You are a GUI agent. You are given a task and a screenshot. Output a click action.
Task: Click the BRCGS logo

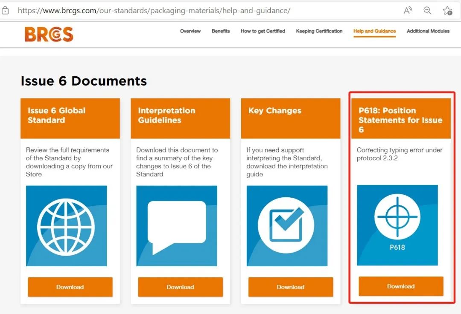point(49,34)
